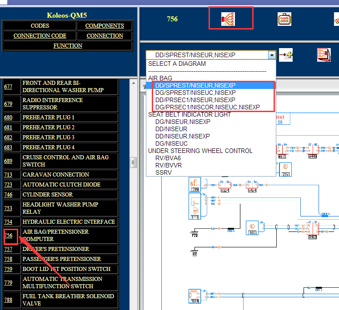
Task: Click the component list scrollbar thumb
Action: pyautogui.click(x=133, y=162)
